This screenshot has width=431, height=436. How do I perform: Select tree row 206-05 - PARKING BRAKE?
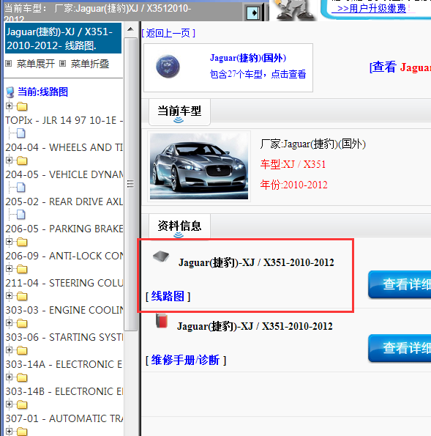click(x=64, y=229)
